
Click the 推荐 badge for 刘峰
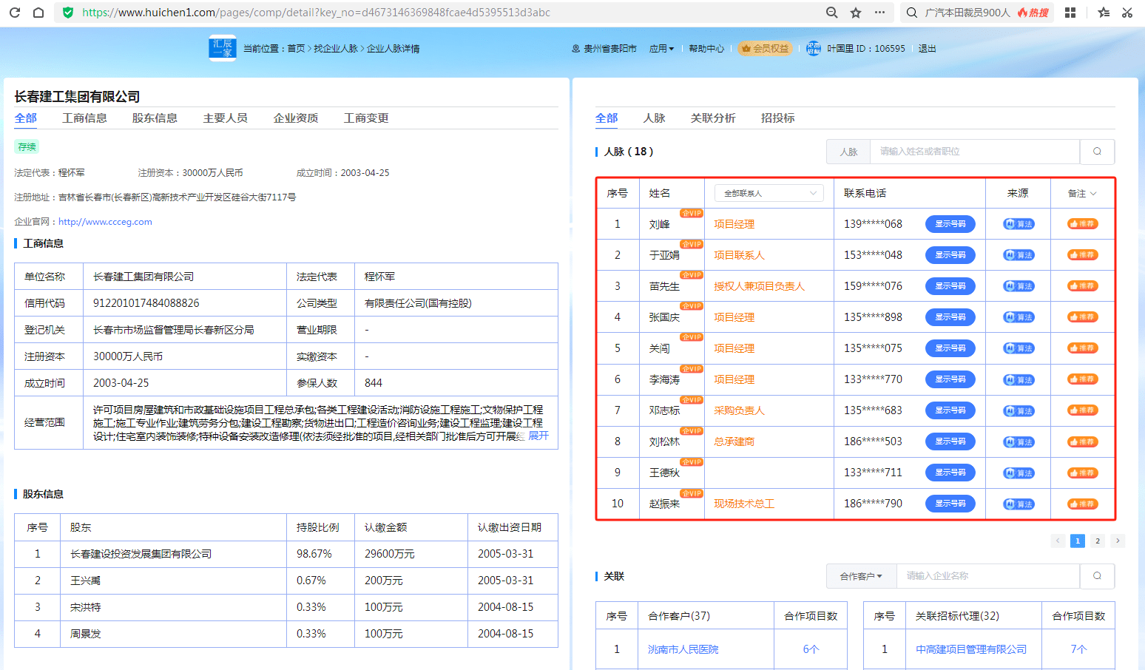1082,224
